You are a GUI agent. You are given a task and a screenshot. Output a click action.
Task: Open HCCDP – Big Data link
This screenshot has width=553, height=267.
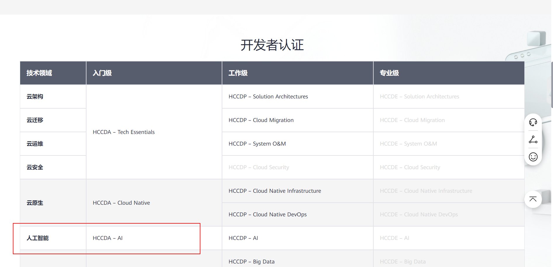(252, 262)
